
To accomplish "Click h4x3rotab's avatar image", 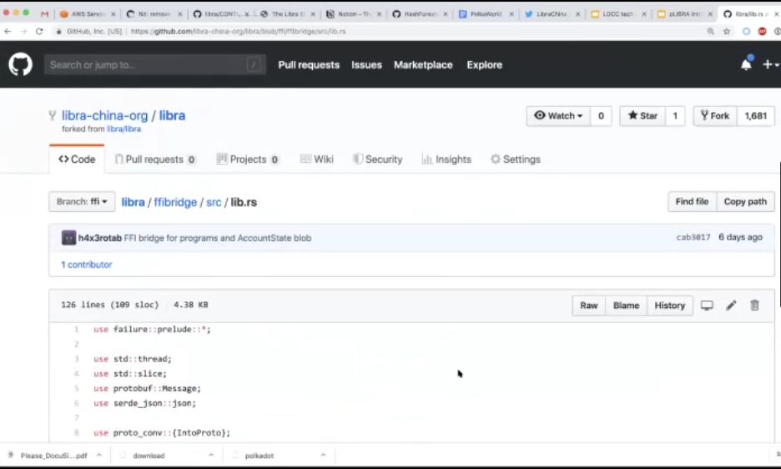I will point(68,238).
